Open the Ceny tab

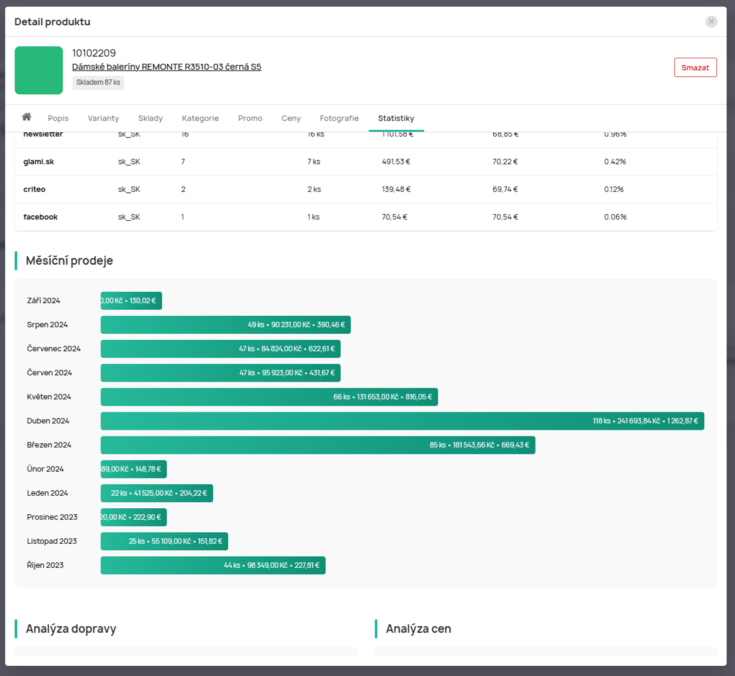(x=291, y=118)
